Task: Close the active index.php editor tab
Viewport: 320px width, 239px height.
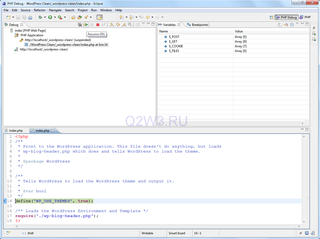Action: pos(53,130)
